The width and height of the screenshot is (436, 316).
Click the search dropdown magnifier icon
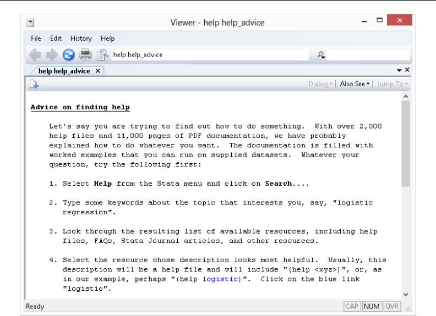click(x=321, y=55)
